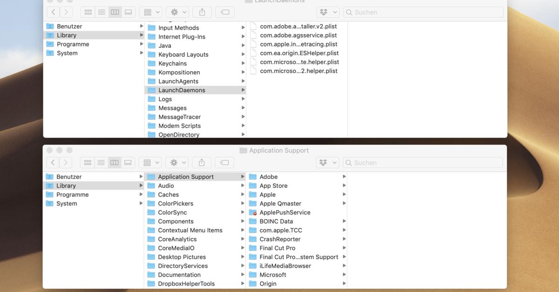Viewport: 559px width, 292px height.
Task: Go forward in the Application Support window
Action: coord(66,163)
